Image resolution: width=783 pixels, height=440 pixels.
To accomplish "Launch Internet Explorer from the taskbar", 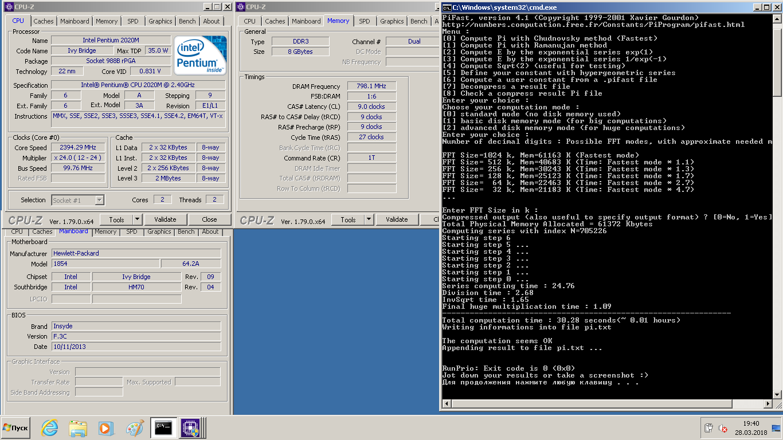I will tap(50, 428).
